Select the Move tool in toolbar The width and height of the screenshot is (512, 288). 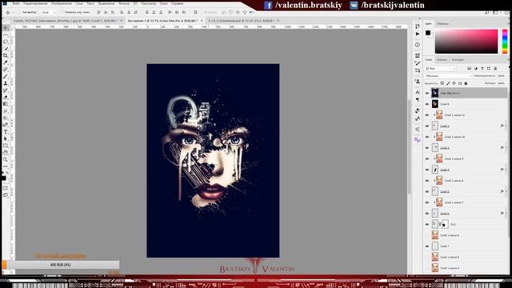(x=6, y=28)
